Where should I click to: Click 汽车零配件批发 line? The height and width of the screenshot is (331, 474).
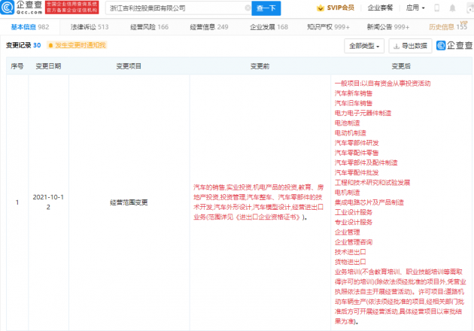point(357,172)
